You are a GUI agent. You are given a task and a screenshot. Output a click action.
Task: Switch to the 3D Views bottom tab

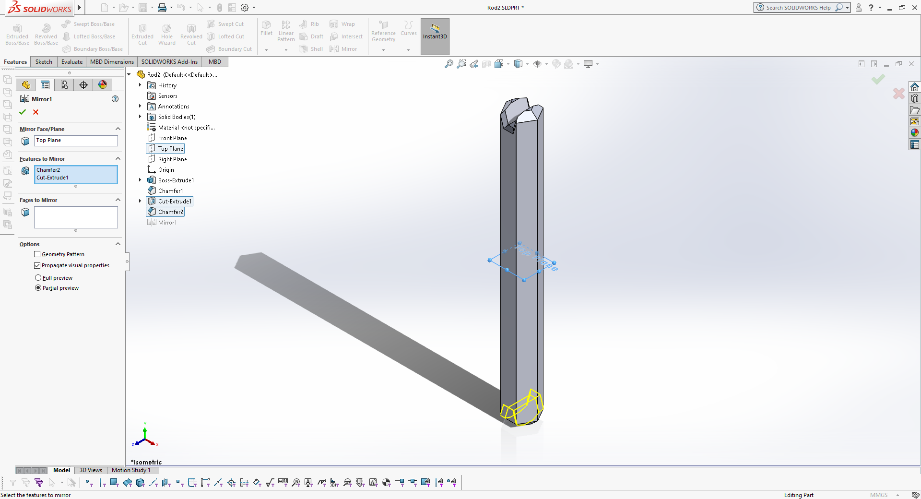91,470
